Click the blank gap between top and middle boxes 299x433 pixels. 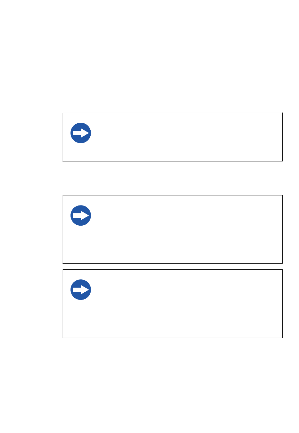(x=172, y=178)
